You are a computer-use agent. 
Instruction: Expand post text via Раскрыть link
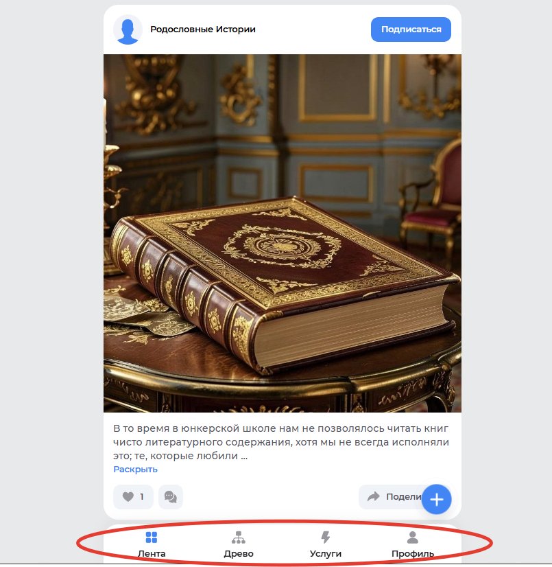(135, 470)
